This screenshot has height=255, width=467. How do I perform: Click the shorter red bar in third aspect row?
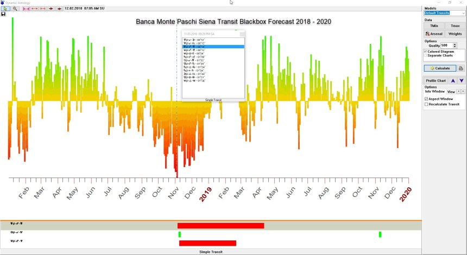point(207,243)
